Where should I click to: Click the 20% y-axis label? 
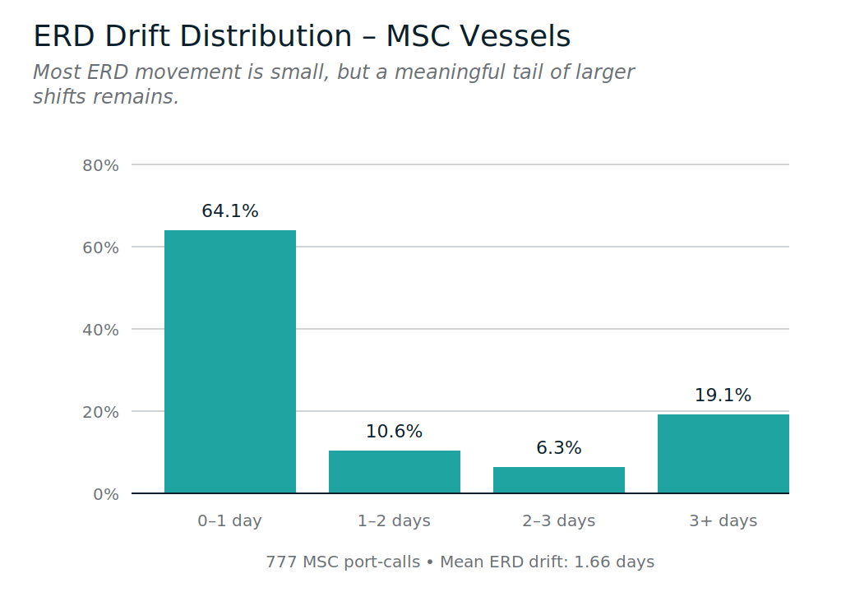coord(101,412)
